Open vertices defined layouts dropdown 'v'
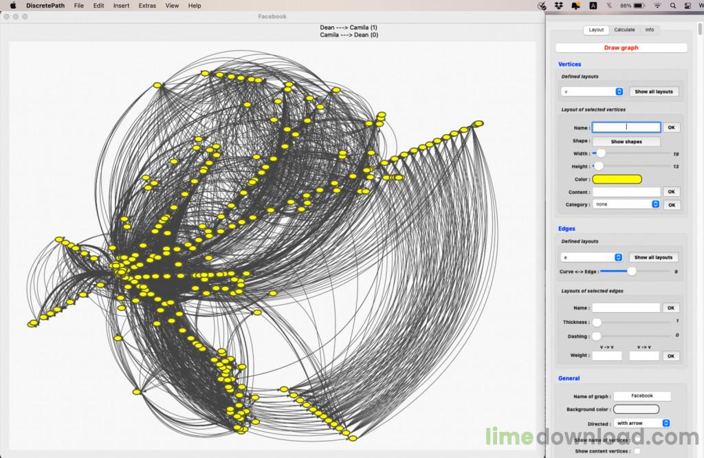This screenshot has height=458, width=704. point(592,91)
